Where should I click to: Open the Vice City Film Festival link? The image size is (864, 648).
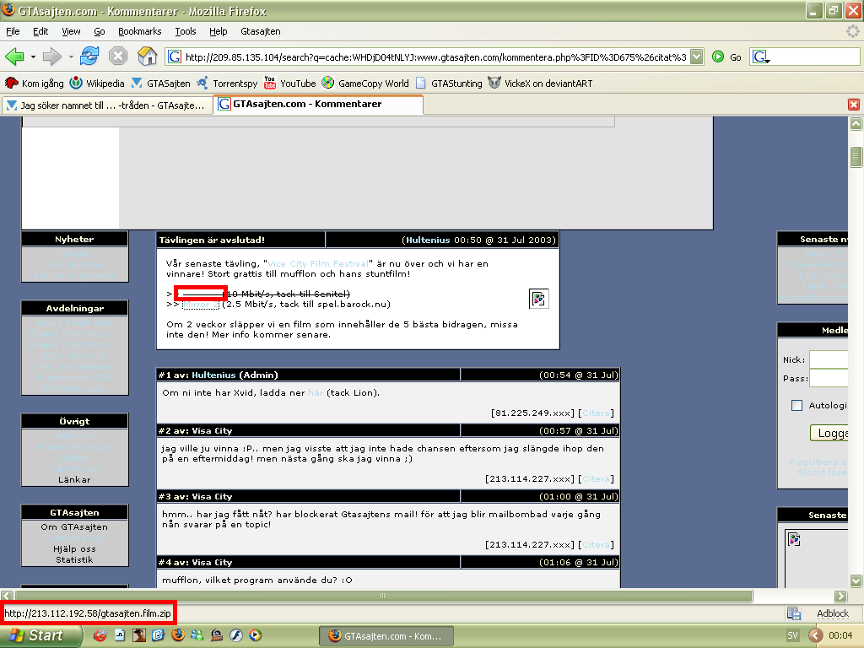pyautogui.click(x=318, y=264)
